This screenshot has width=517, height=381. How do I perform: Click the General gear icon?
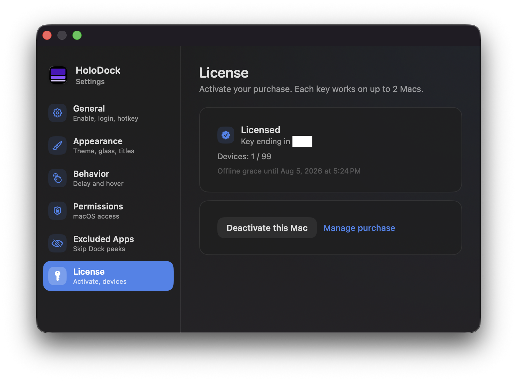pos(57,113)
